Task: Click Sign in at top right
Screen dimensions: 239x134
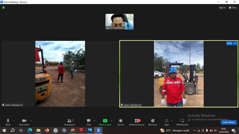Action: point(222,7)
